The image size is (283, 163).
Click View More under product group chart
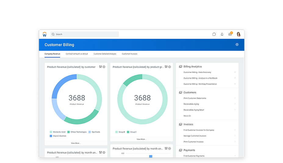(141, 139)
